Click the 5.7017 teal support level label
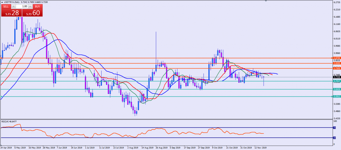The image size is (341, 150). [336, 81]
